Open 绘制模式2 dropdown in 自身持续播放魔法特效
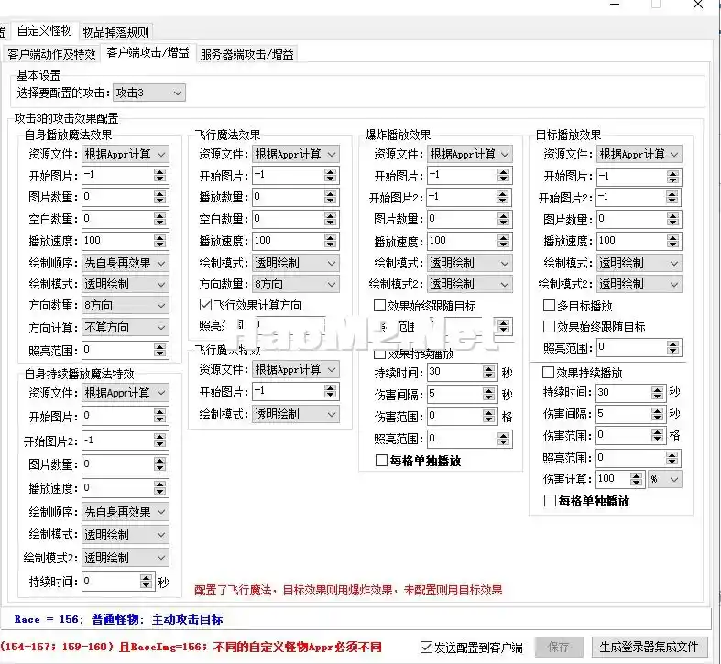 126,558
